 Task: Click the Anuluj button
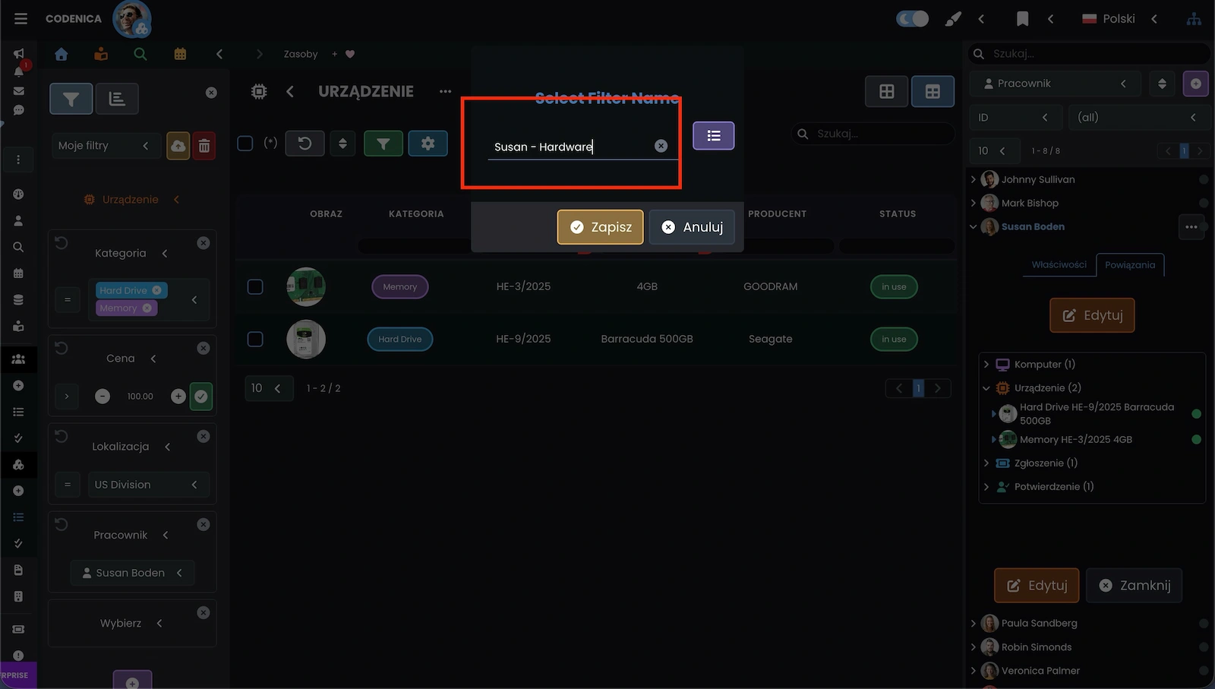[692, 227]
